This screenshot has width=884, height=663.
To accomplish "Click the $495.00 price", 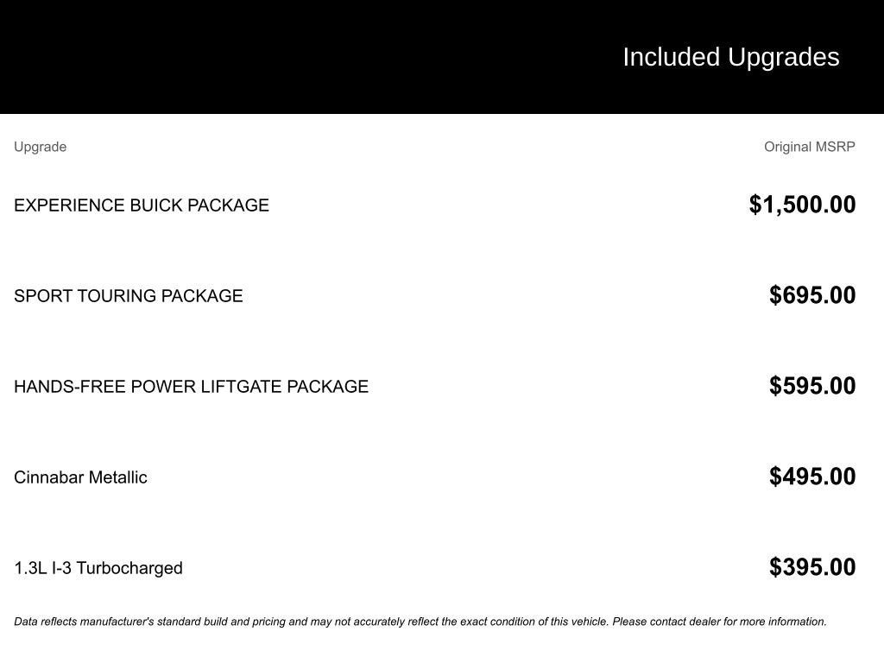I will [x=812, y=477].
